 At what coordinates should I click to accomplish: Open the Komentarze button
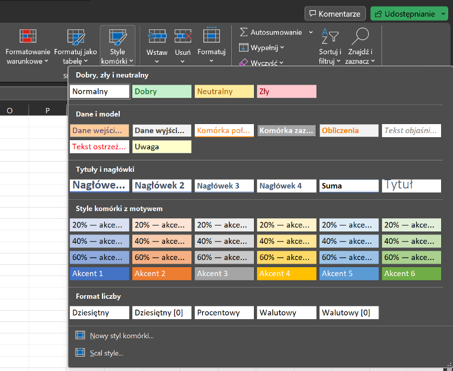point(335,13)
